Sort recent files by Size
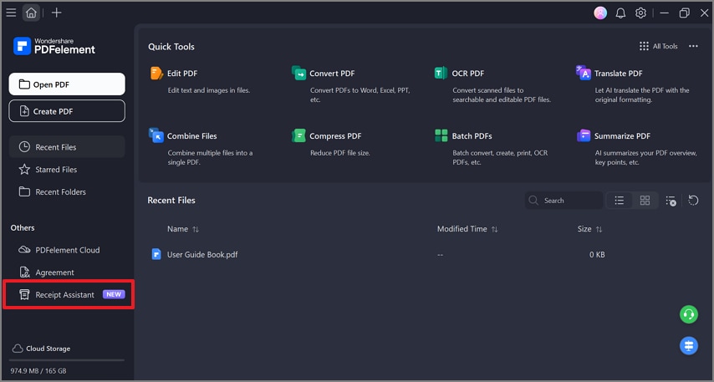The image size is (714, 382). point(589,229)
